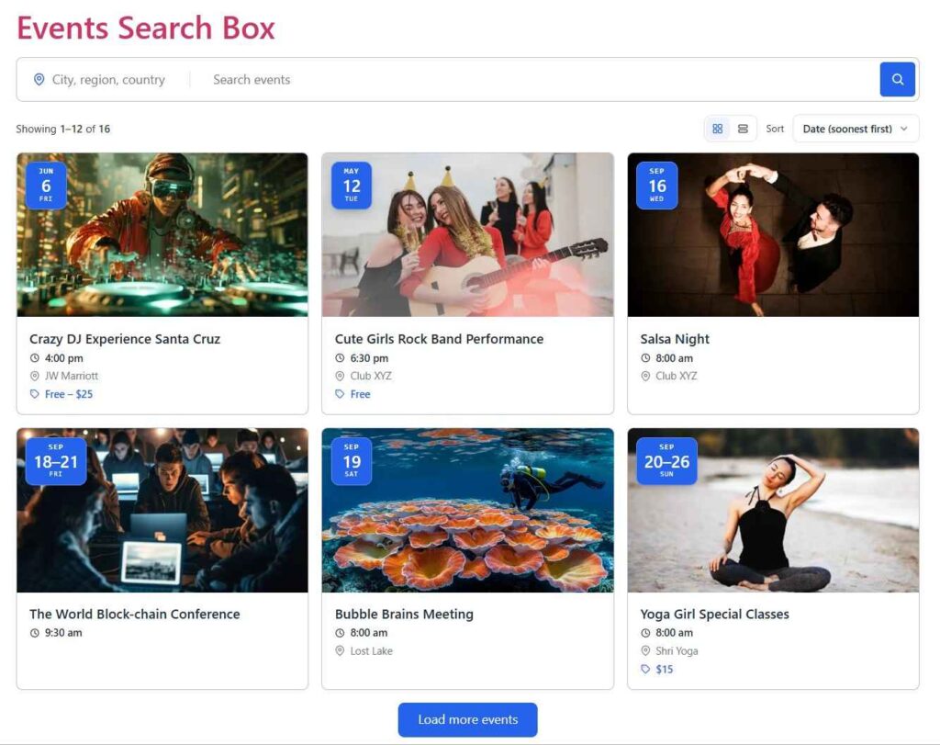Click the Free – $25 price text
This screenshot has width=940, height=745.
[69, 394]
